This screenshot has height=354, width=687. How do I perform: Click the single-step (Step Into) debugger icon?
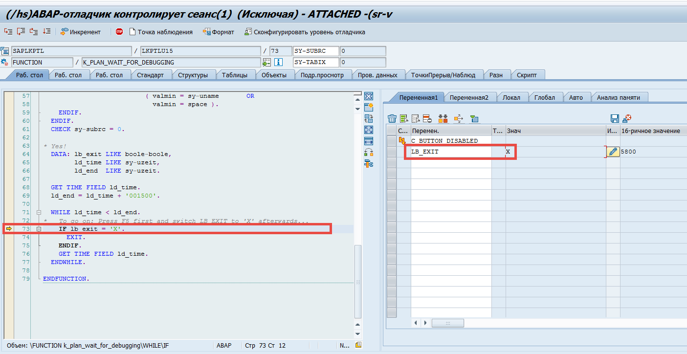click(x=9, y=31)
